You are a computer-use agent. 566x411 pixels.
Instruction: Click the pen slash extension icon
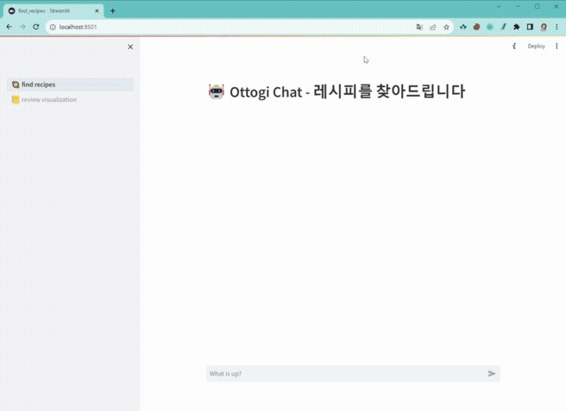503,27
